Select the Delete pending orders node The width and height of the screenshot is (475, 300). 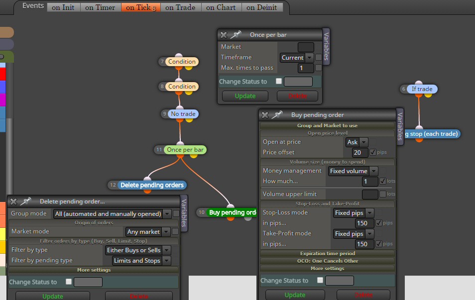[x=152, y=185]
